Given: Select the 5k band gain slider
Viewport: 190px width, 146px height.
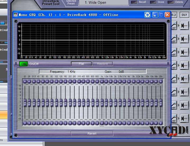Looking at the screenshot, I should click(134, 103).
